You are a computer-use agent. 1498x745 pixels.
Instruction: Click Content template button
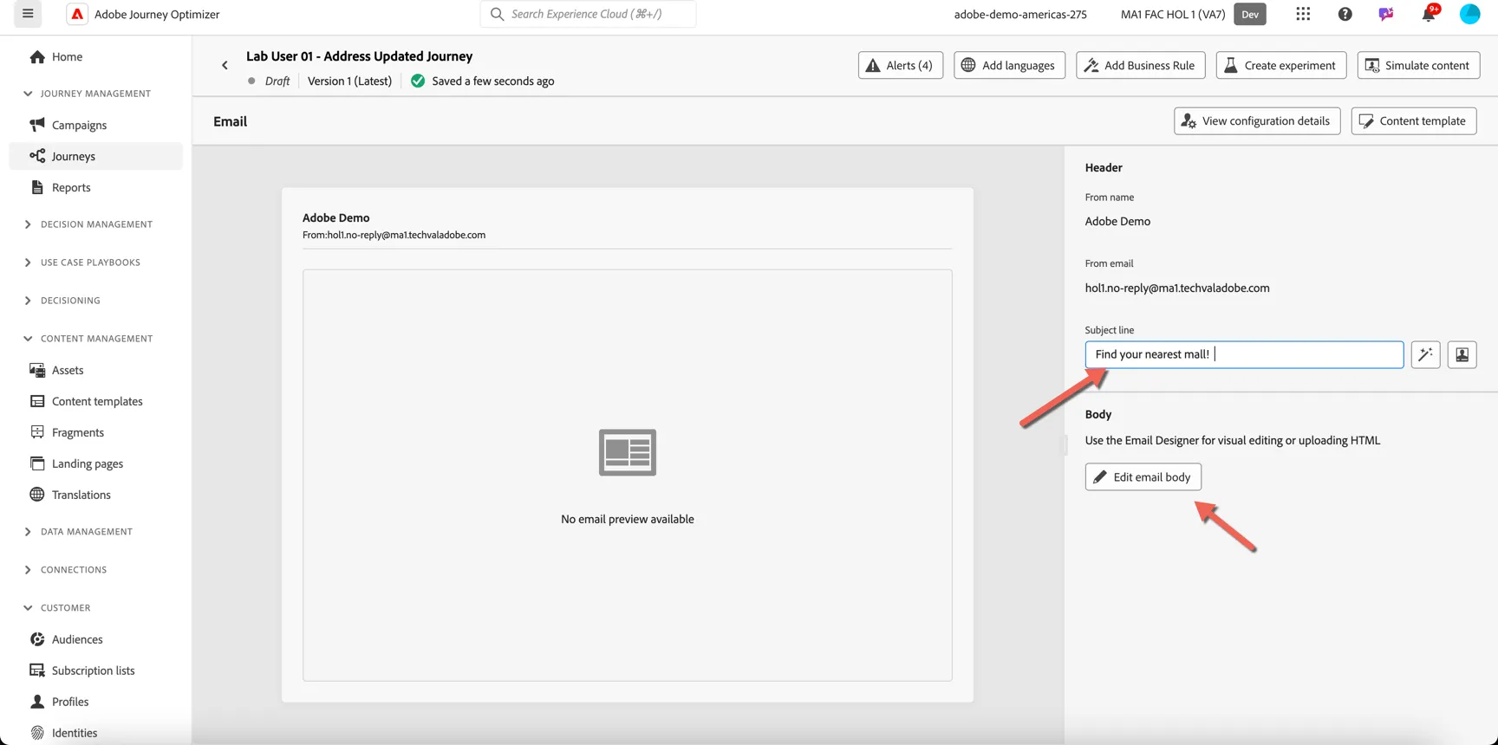point(1413,121)
